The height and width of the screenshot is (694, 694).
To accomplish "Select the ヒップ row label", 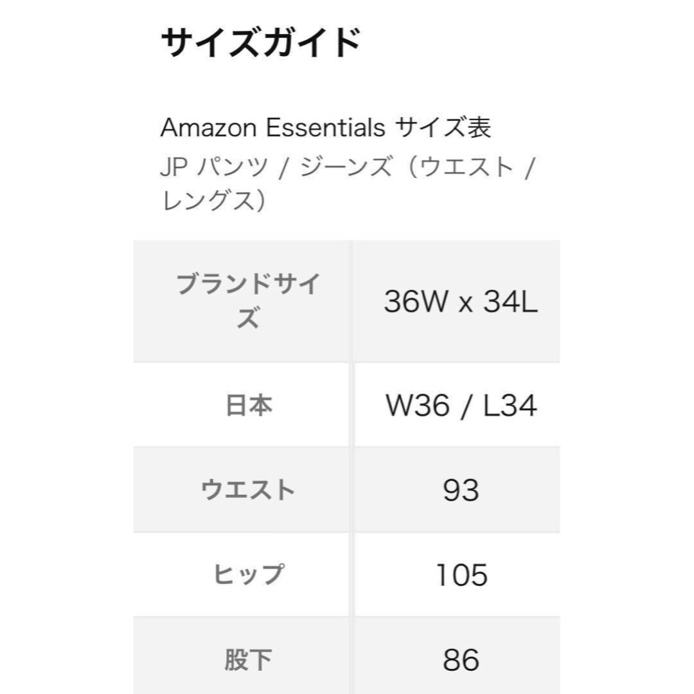I will point(248,574).
